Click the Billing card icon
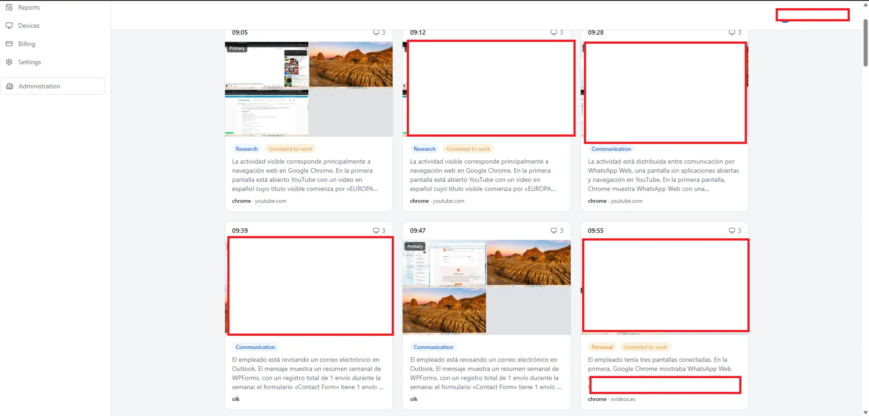 click(9, 44)
